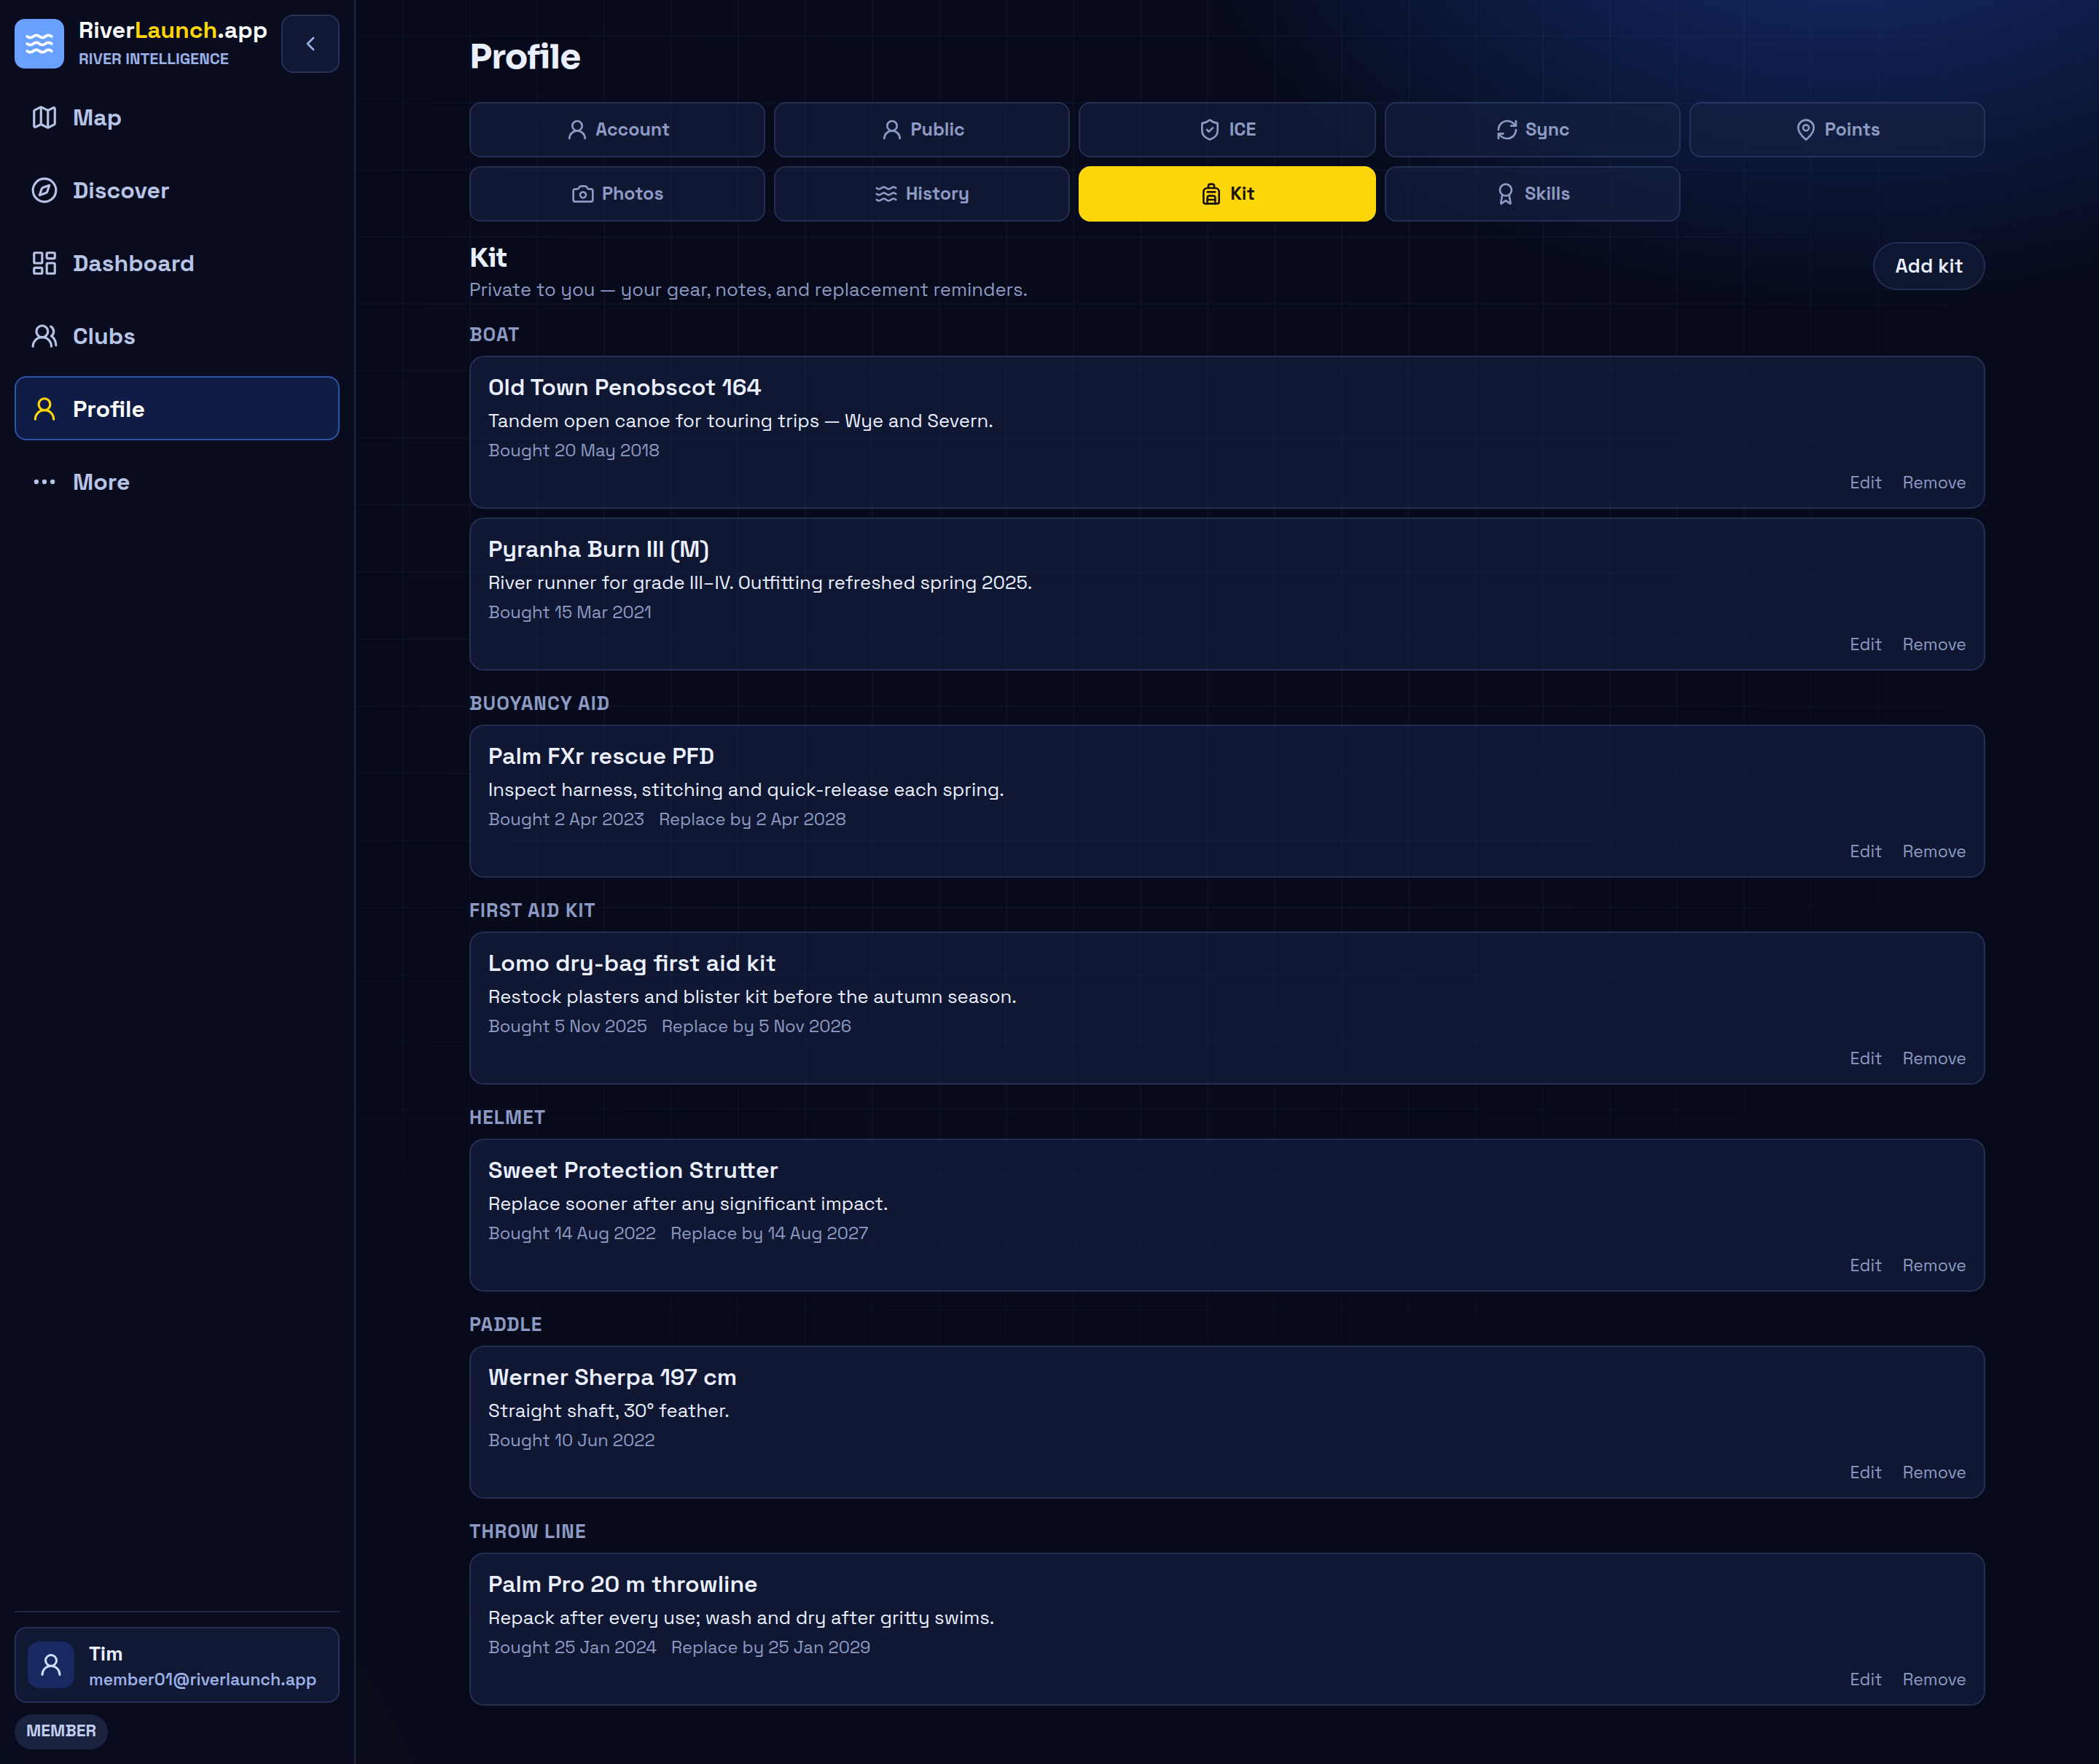Click the Old Town Penobscot 164 title
Image resolution: width=2099 pixels, height=1764 pixels.
(624, 388)
